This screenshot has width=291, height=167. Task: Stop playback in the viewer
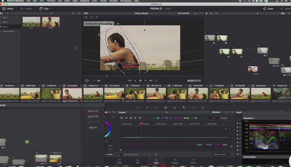coord(140,81)
